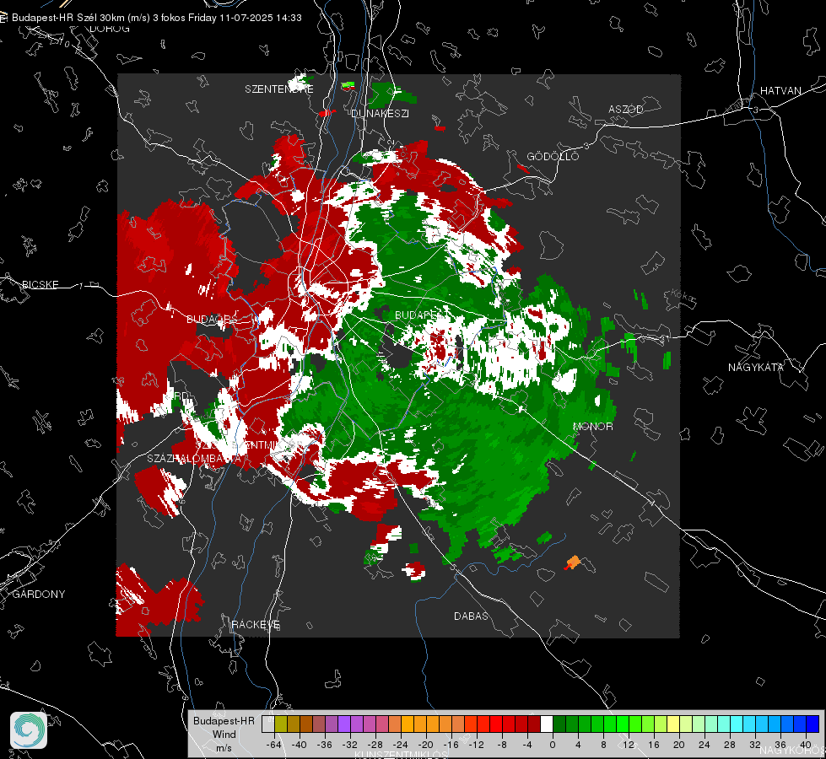The image size is (826, 759).
Task: Click the 0 legend scale value
Action: (553, 745)
